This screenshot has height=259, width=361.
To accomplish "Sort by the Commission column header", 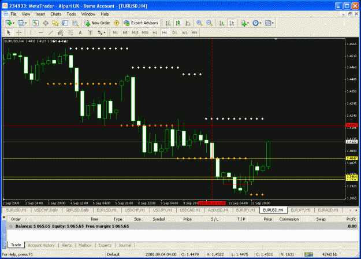I will (289, 219).
